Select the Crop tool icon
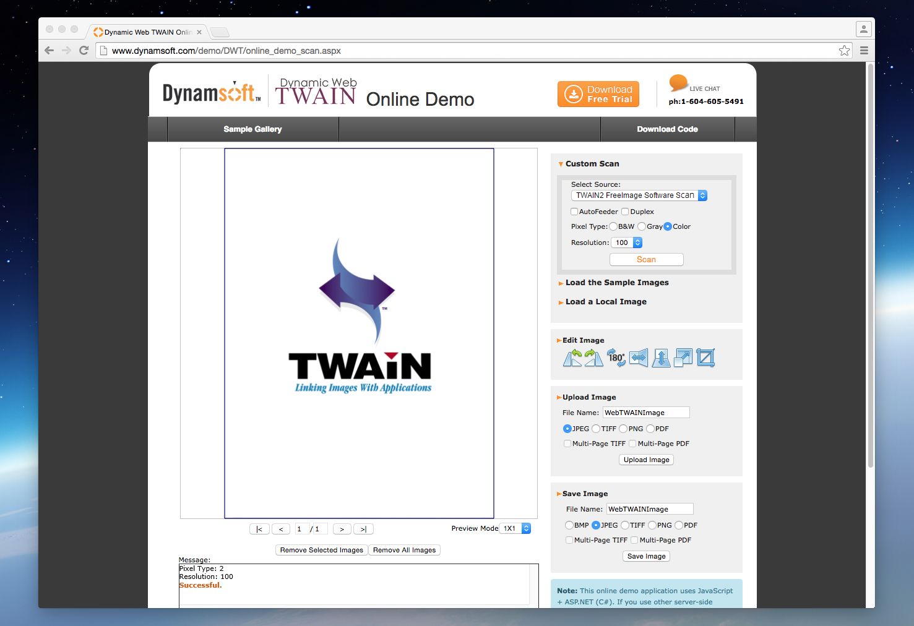 click(x=705, y=358)
